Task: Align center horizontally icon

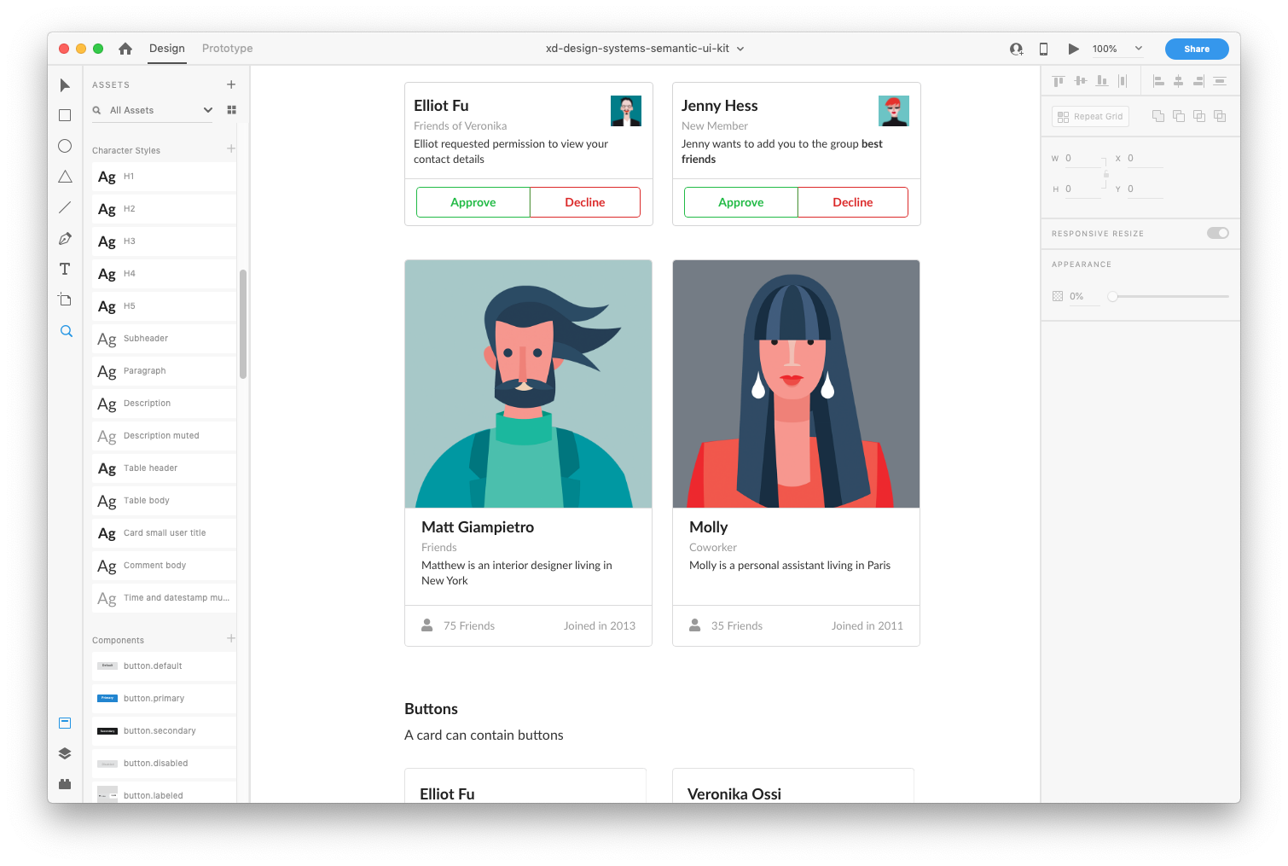Action: [x=1178, y=81]
